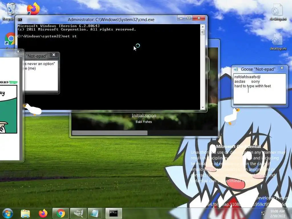Open the Firefox desktop shortcut

point(33,9)
